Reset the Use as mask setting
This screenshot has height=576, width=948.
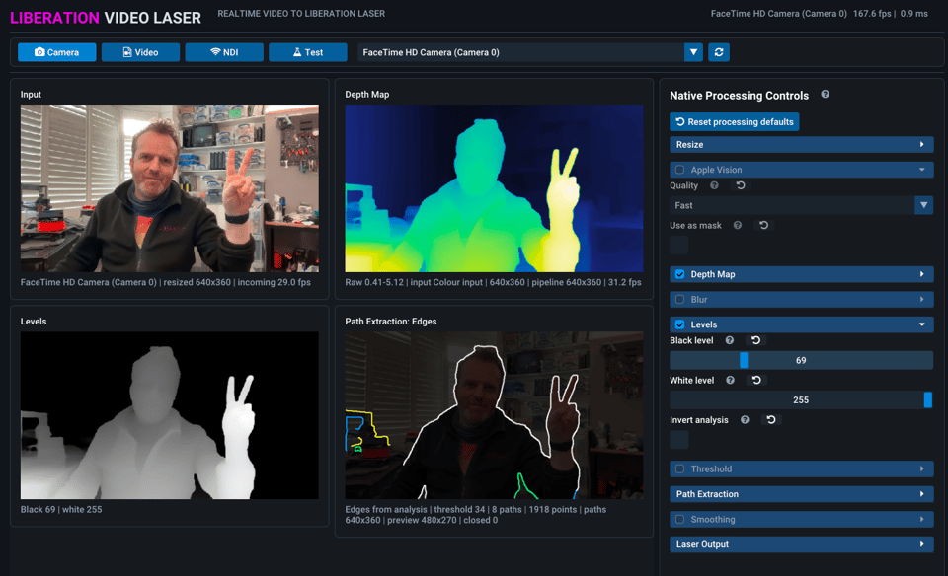click(x=763, y=225)
